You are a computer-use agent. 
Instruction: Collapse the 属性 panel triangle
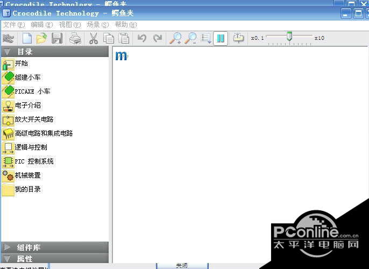8,259
